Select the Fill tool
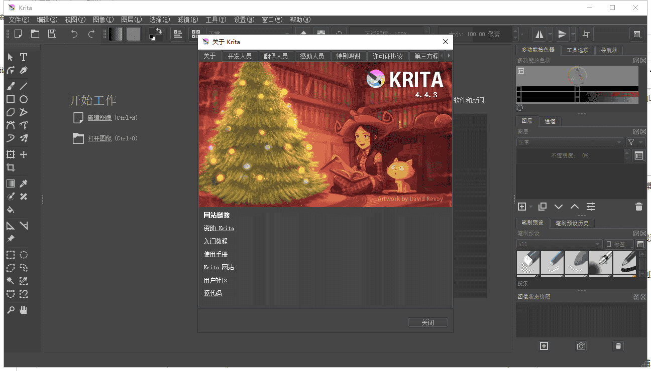 pyautogui.click(x=10, y=210)
